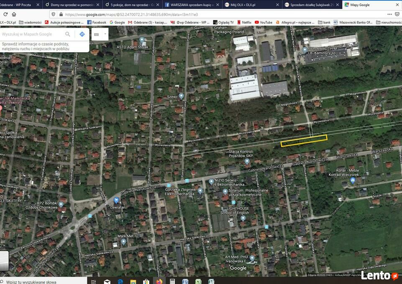
Task: Open the Facebook bookmark
Action: tap(97, 23)
